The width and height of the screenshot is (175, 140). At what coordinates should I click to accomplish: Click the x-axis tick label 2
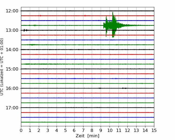(x=39, y=130)
